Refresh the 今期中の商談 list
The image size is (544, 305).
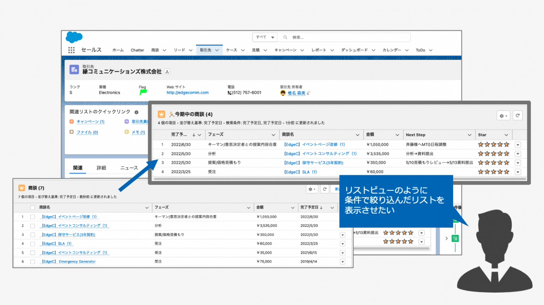pos(517,116)
